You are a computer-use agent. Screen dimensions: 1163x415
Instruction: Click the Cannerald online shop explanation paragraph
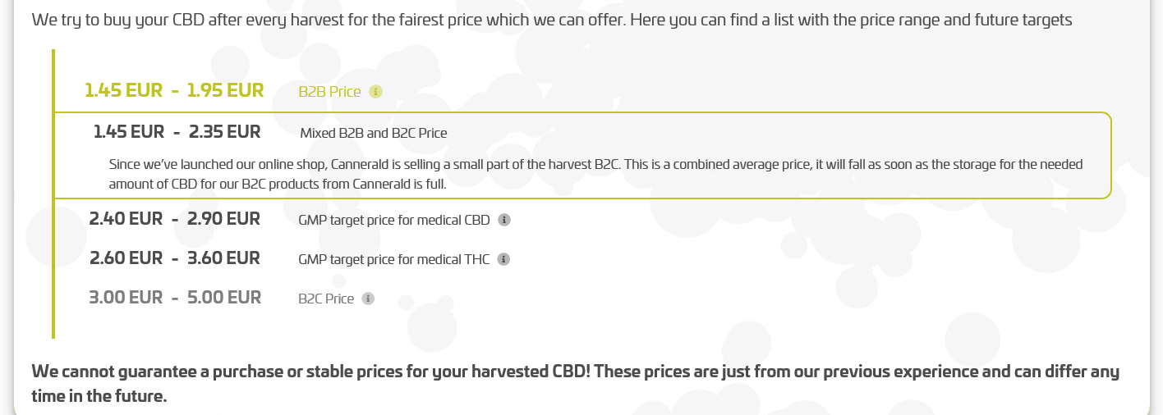(x=596, y=174)
